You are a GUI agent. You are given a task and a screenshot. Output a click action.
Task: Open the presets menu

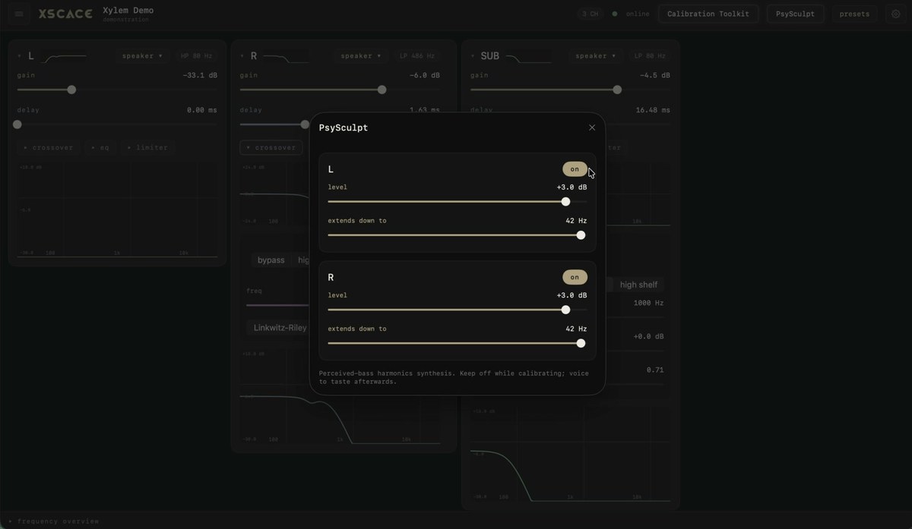pyautogui.click(x=854, y=14)
